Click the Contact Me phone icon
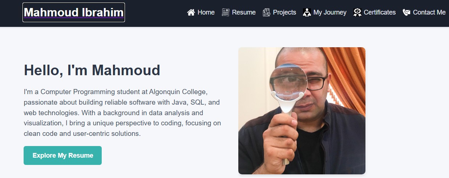449x178 pixels. (x=406, y=12)
